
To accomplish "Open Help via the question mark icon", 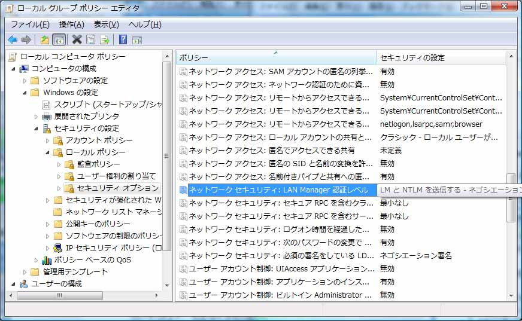I will (x=123, y=39).
